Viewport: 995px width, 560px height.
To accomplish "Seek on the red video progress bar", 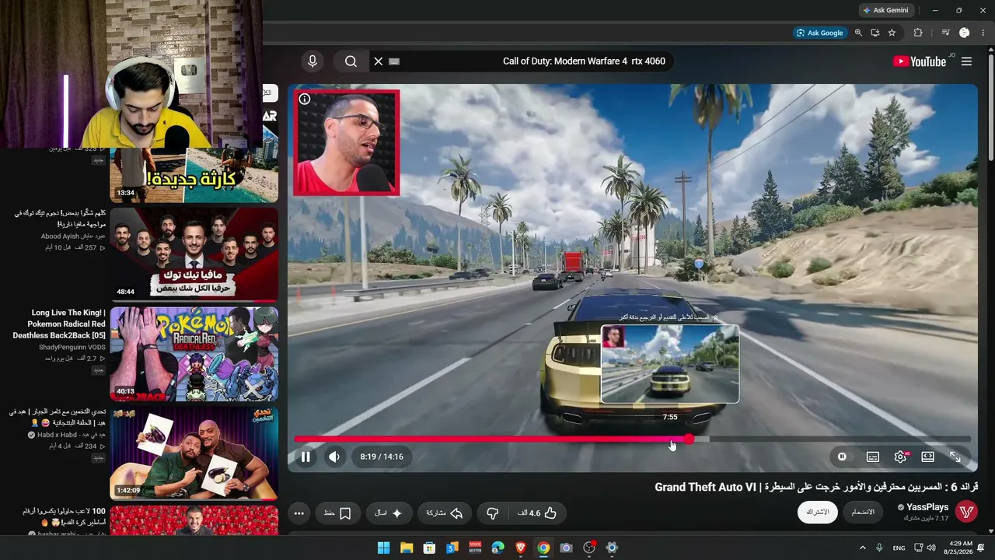I will point(632,439).
